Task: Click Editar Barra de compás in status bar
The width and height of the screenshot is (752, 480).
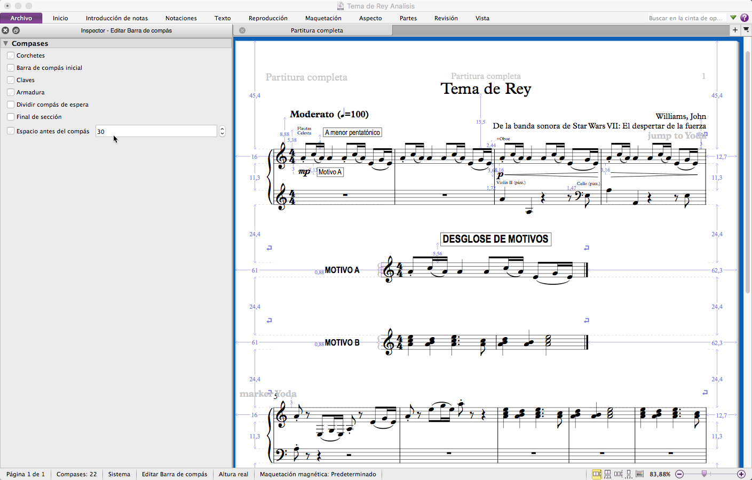Action: [175, 474]
